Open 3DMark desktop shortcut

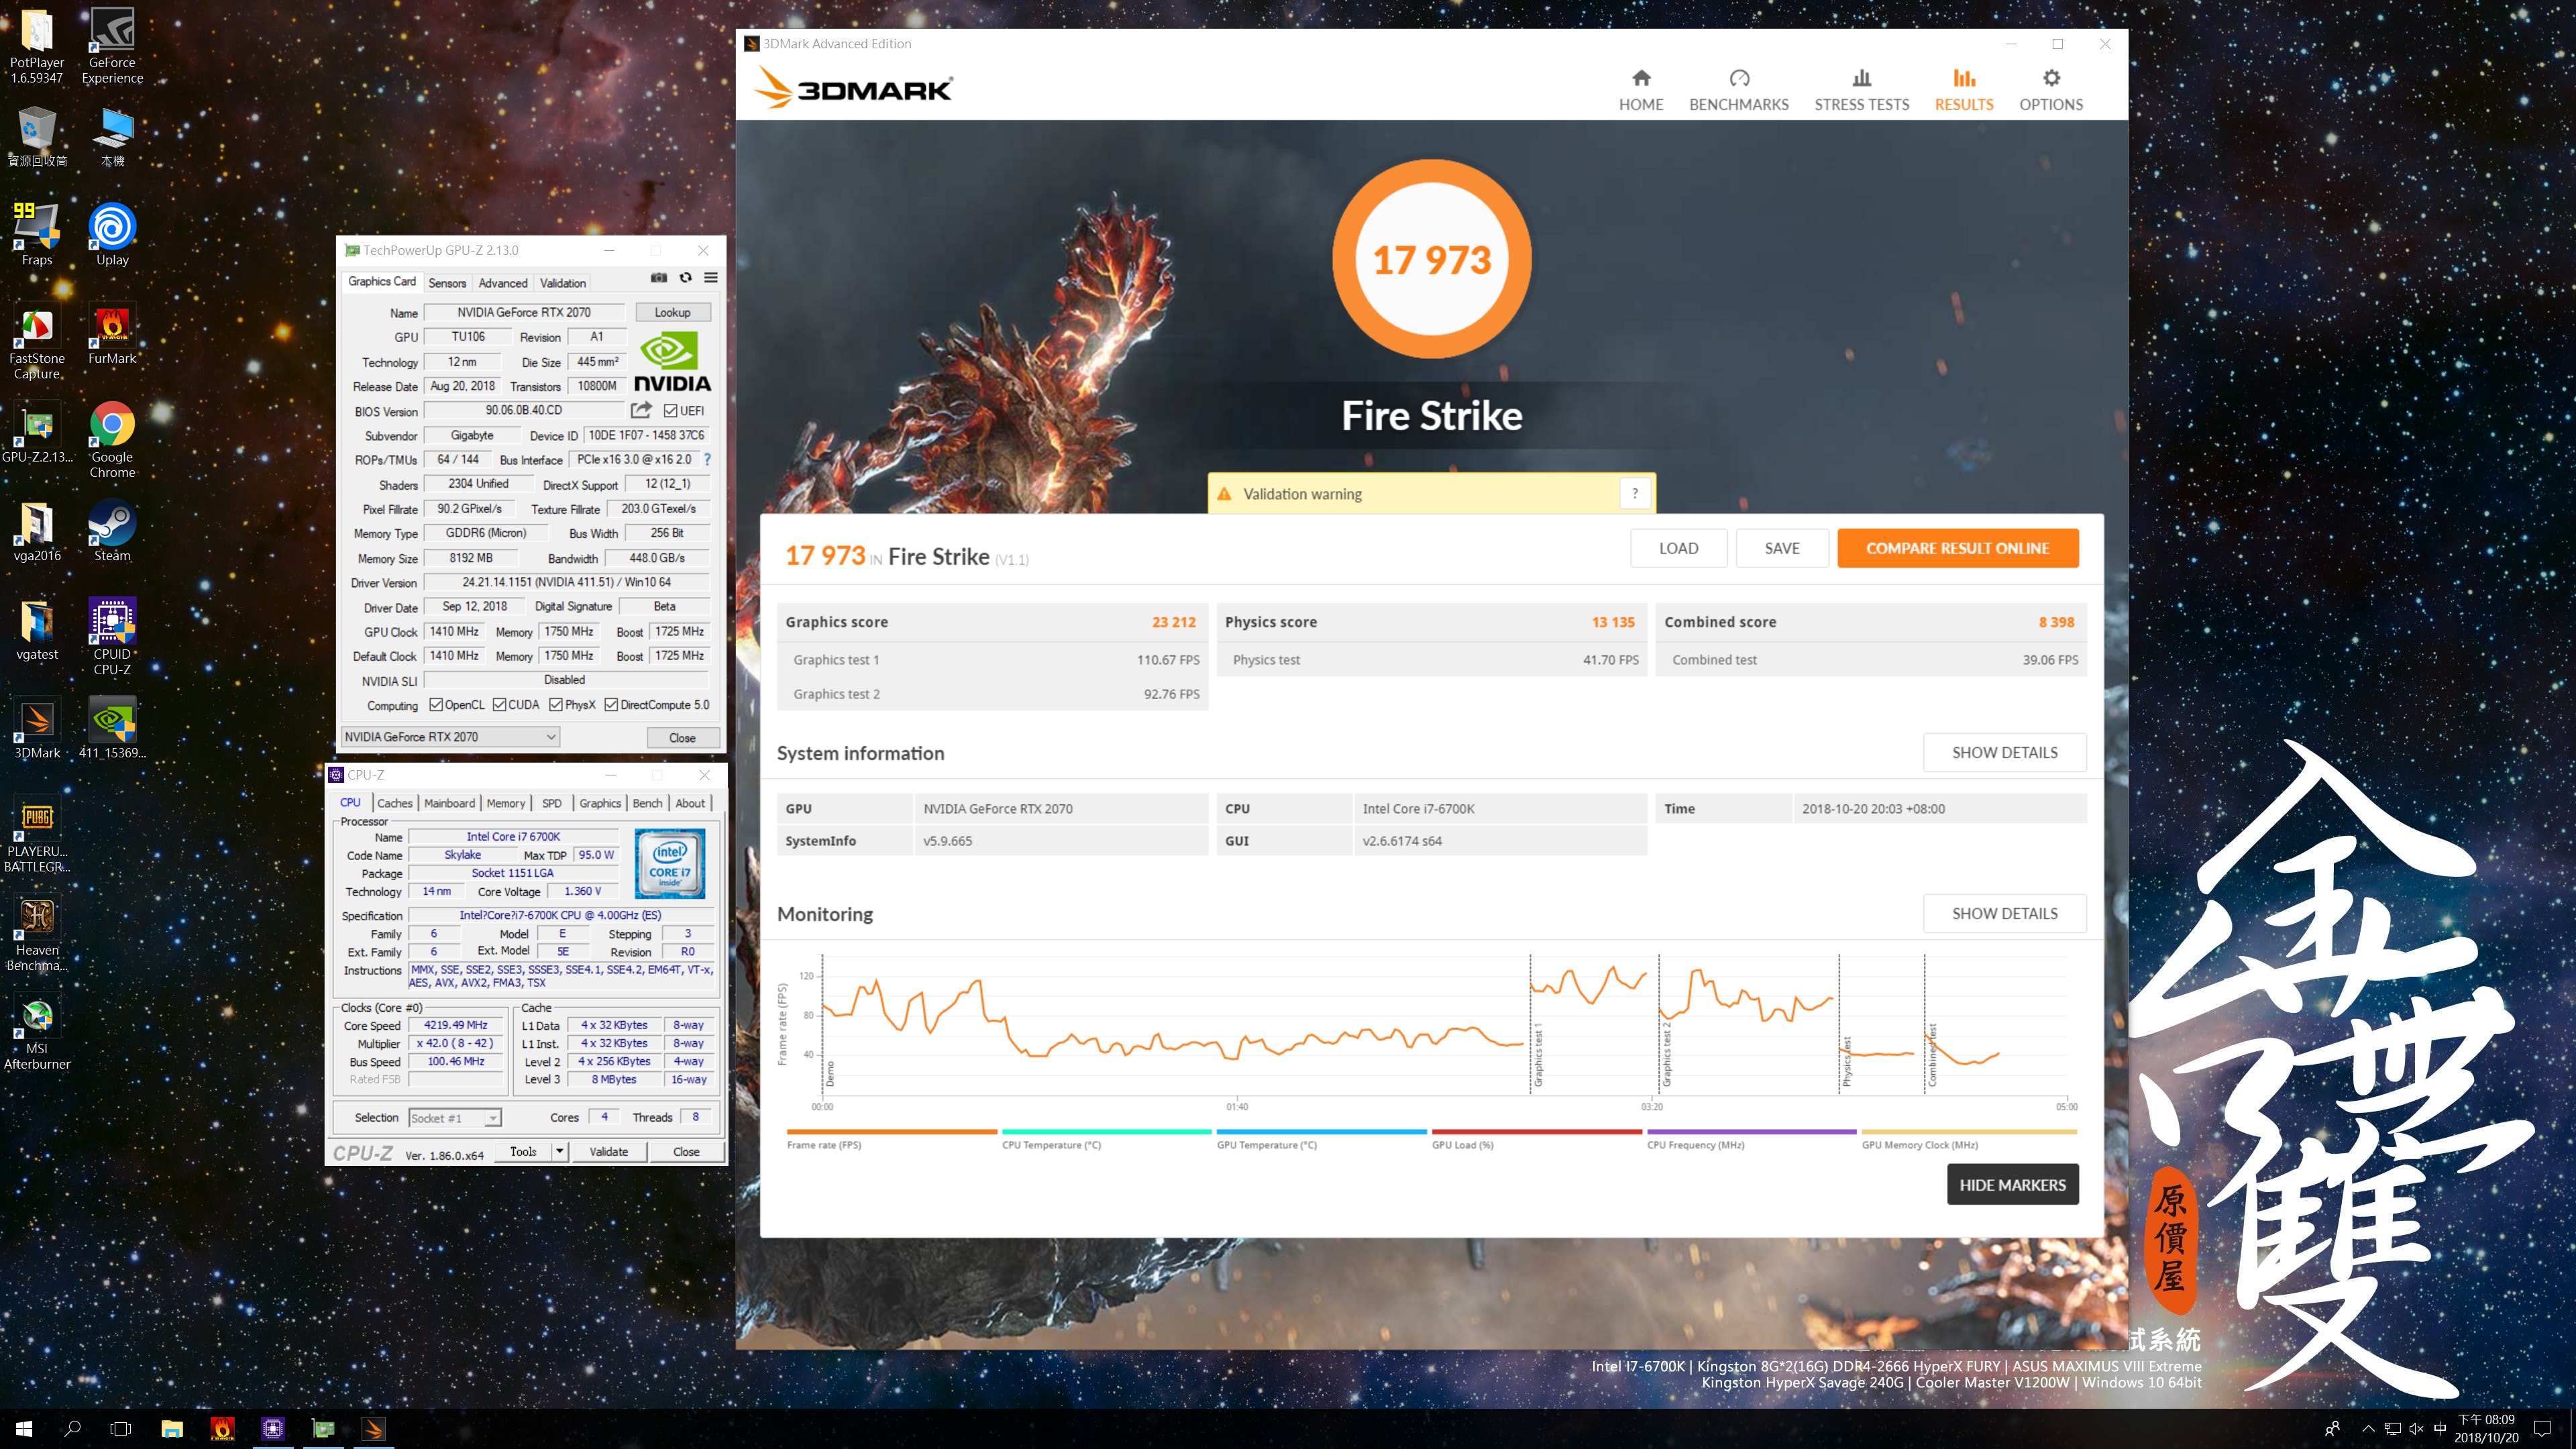[x=37, y=729]
